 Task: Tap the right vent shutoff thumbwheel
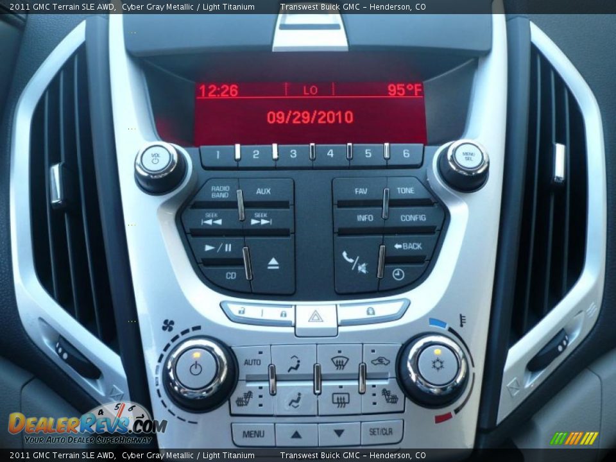550,350
